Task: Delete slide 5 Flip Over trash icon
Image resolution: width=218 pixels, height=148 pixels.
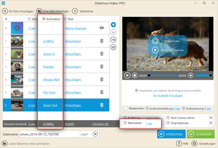Action: (102, 92)
